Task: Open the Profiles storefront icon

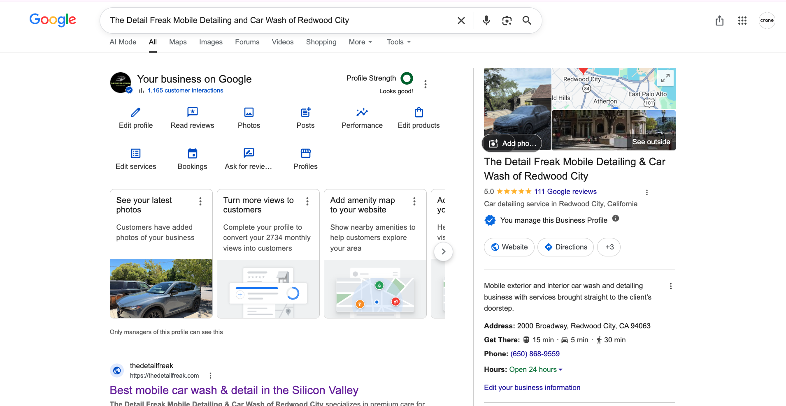Action: (x=306, y=153)
